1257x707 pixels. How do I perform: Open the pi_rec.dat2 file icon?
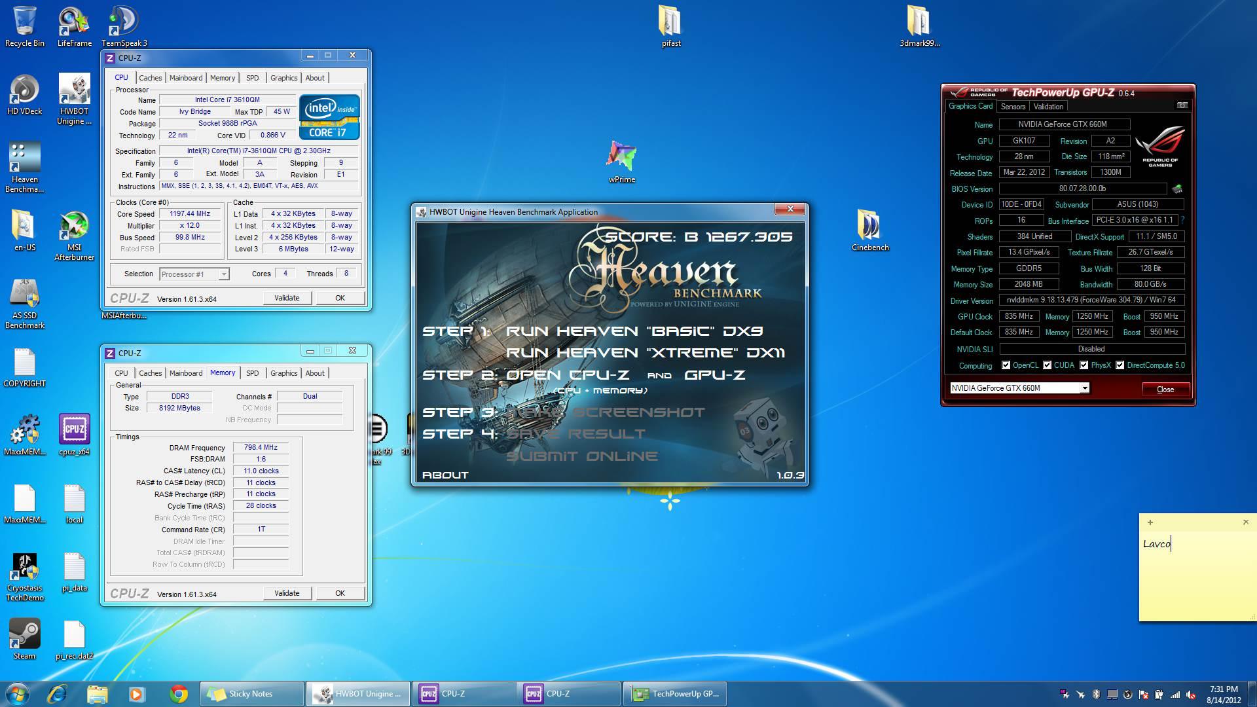(x=74, y=639)
